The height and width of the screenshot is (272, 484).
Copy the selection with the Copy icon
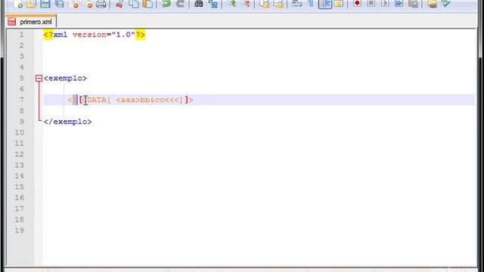tap(134, 4)
